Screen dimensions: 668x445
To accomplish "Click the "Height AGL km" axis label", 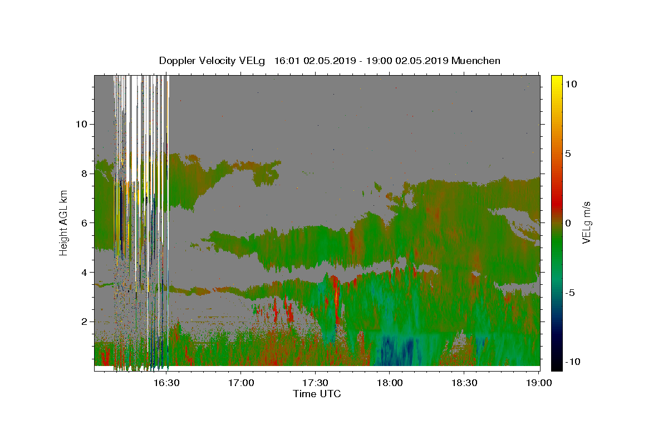I will pos(63,222).
